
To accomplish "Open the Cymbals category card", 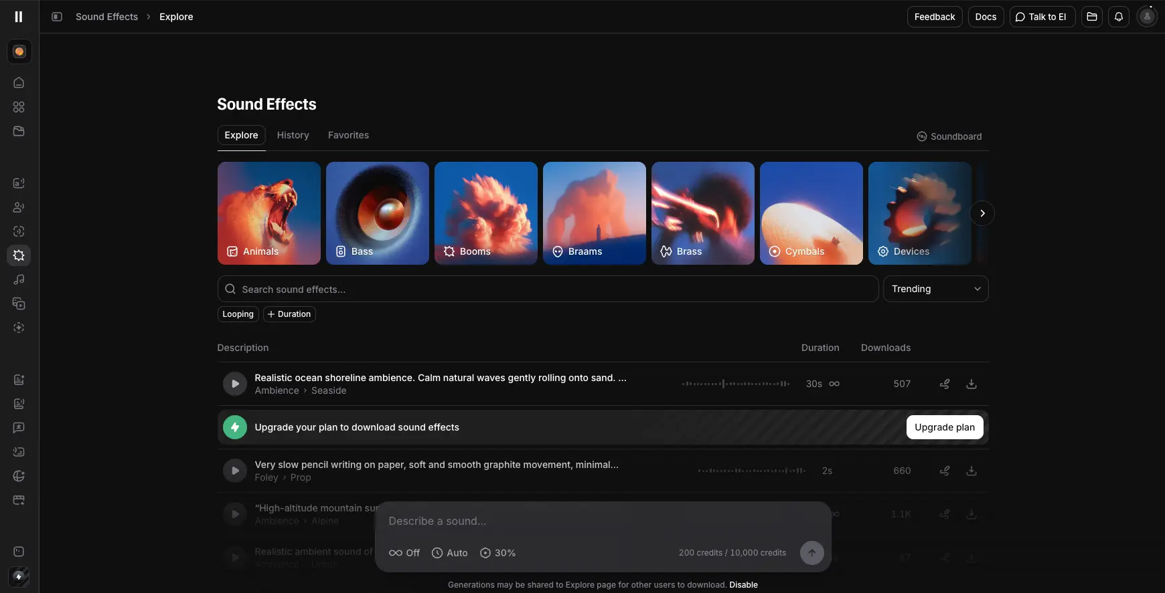I will (811, 213).
